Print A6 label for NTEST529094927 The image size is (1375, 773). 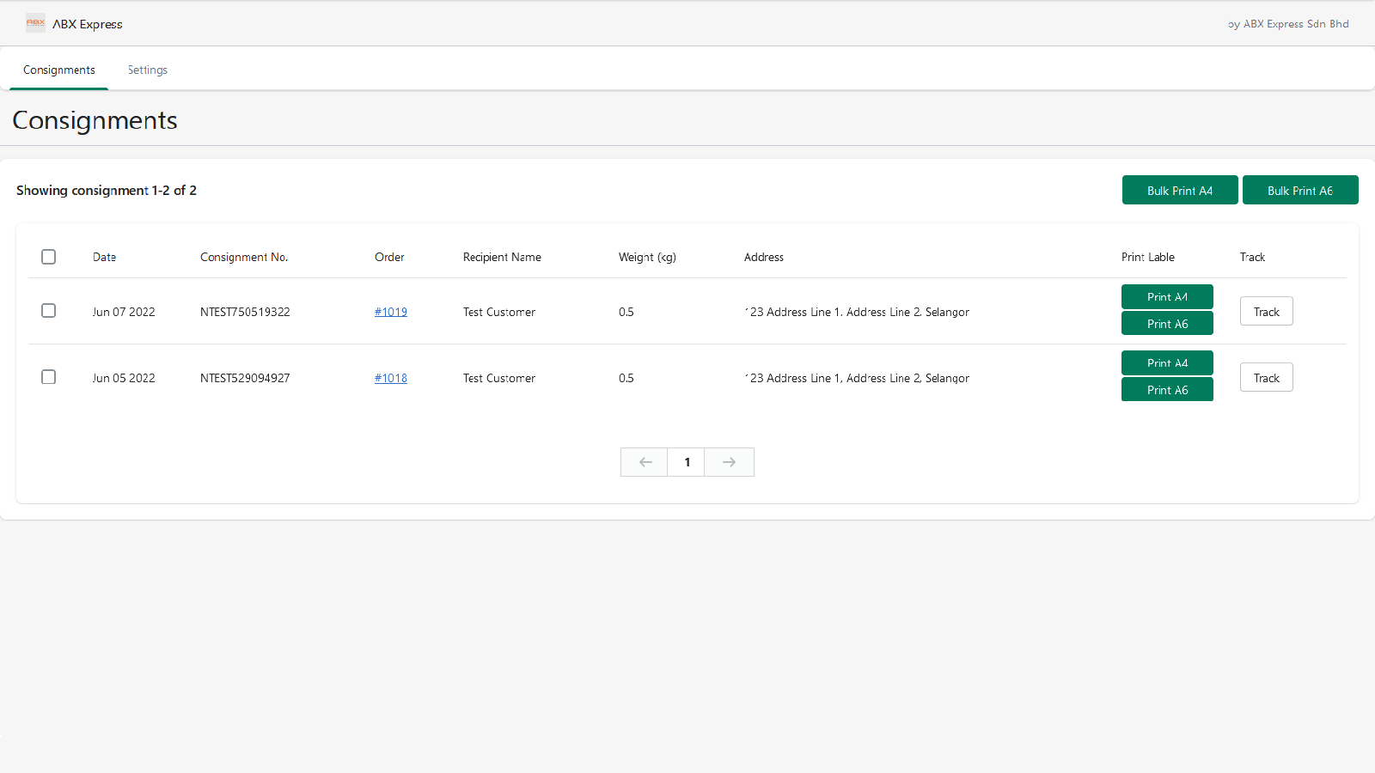click(1167, 390)
